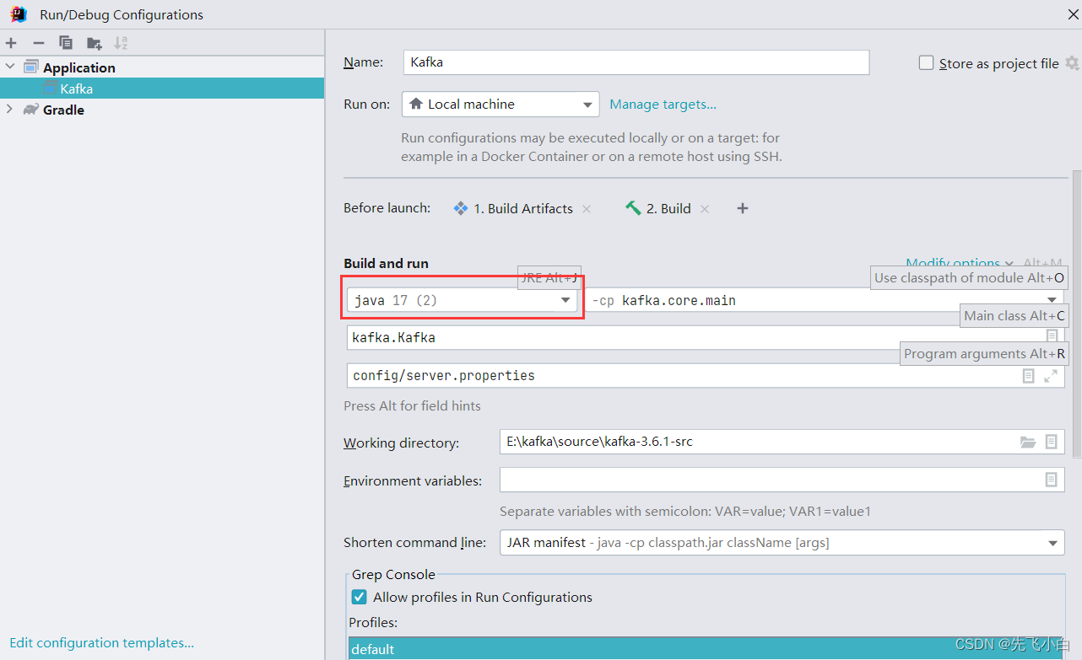1082x660 pixels.
Task: Open the java 17 JRE dropdown
Action: click(x=463, y=300)
